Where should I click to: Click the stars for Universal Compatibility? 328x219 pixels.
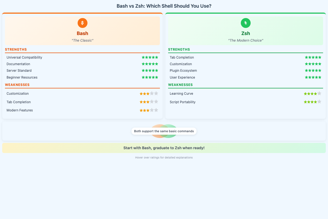coord(150,57)
